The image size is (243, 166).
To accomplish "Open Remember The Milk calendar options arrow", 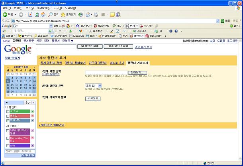I will tap(32, 138).
